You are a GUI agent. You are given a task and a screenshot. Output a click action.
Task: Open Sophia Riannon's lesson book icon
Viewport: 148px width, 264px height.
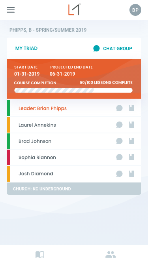point(131,157)
